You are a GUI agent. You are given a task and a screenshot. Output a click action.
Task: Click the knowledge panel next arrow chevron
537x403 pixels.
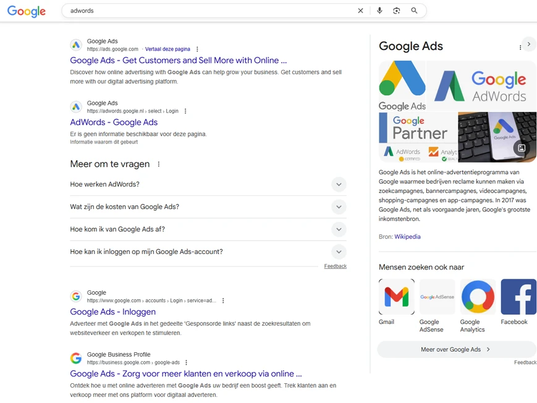pos(529,44)
